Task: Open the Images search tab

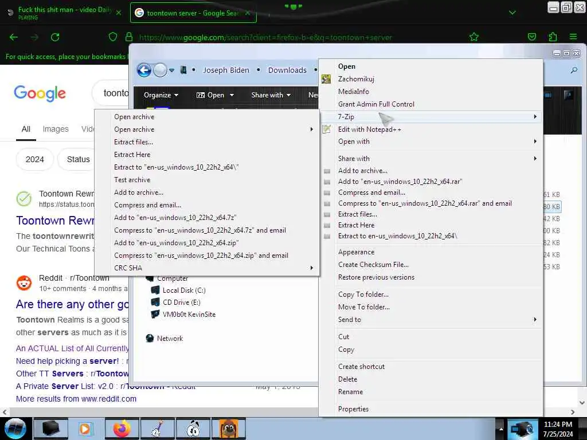Action: tap(56, 129)
